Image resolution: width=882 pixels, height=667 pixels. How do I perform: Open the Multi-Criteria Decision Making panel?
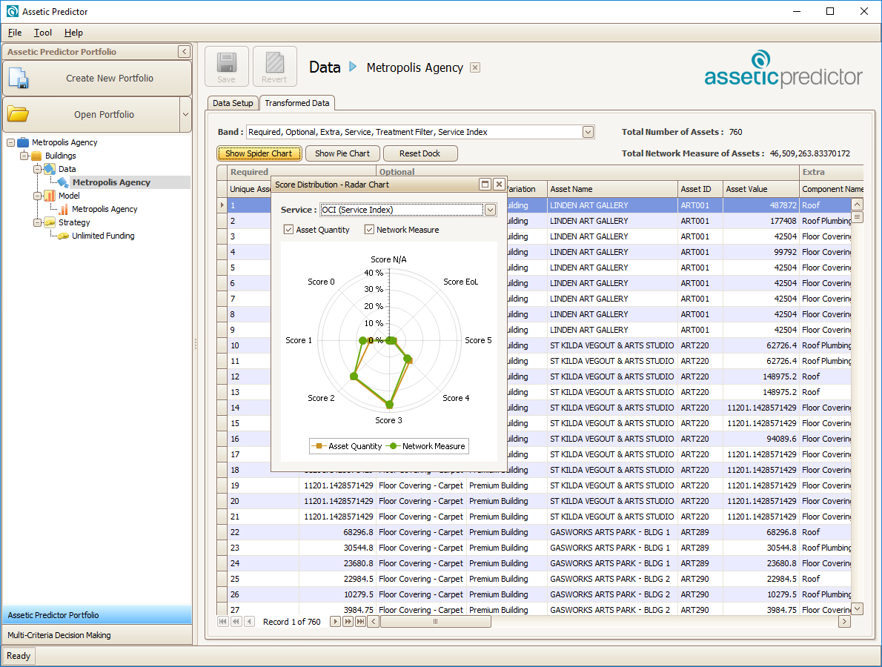click(x=97, y=635)
